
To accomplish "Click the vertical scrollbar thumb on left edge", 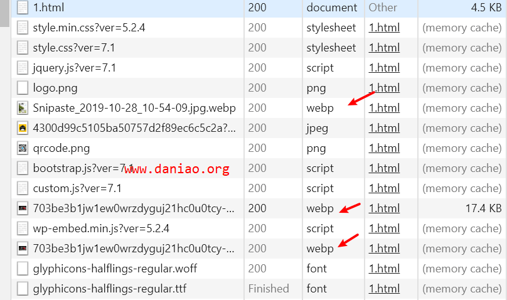I will point(4,14).
